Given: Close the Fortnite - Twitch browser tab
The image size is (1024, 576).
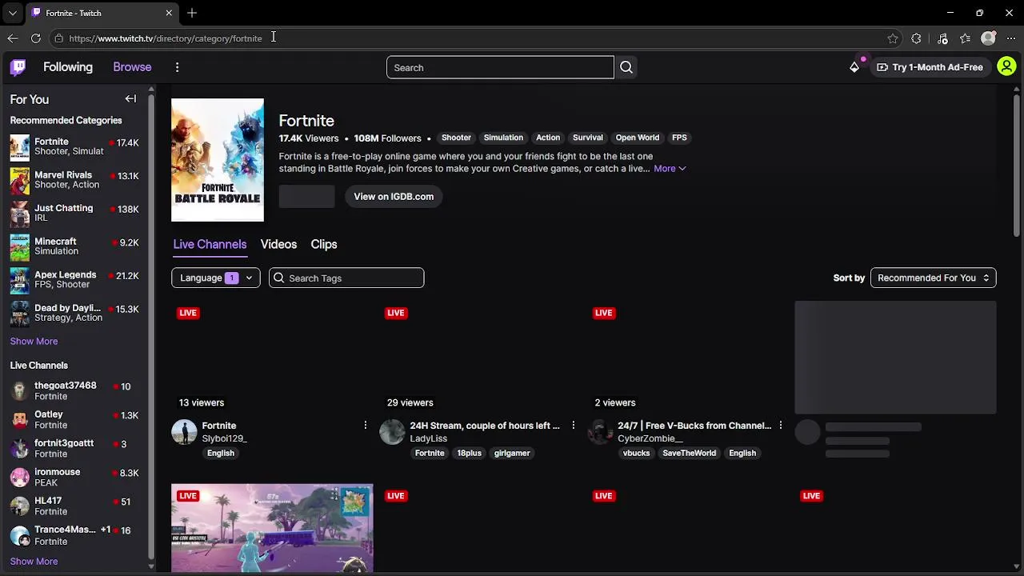Looking at the screenshot, I should point(169,13).
